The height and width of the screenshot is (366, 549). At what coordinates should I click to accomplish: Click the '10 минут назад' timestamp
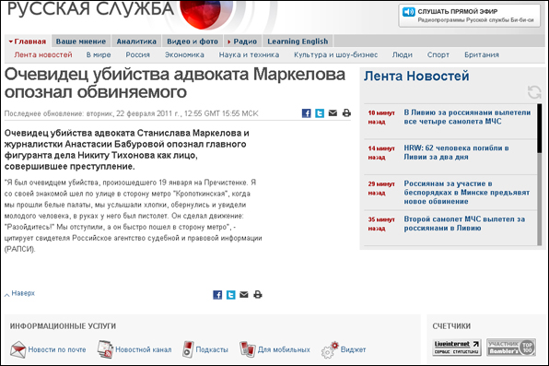[381, 117]
